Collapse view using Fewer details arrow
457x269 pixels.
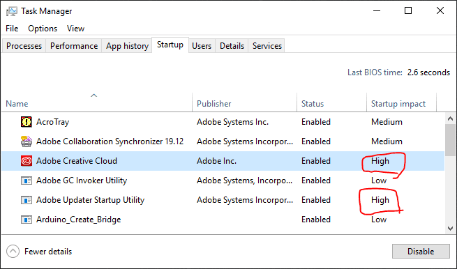coord(13,252)
